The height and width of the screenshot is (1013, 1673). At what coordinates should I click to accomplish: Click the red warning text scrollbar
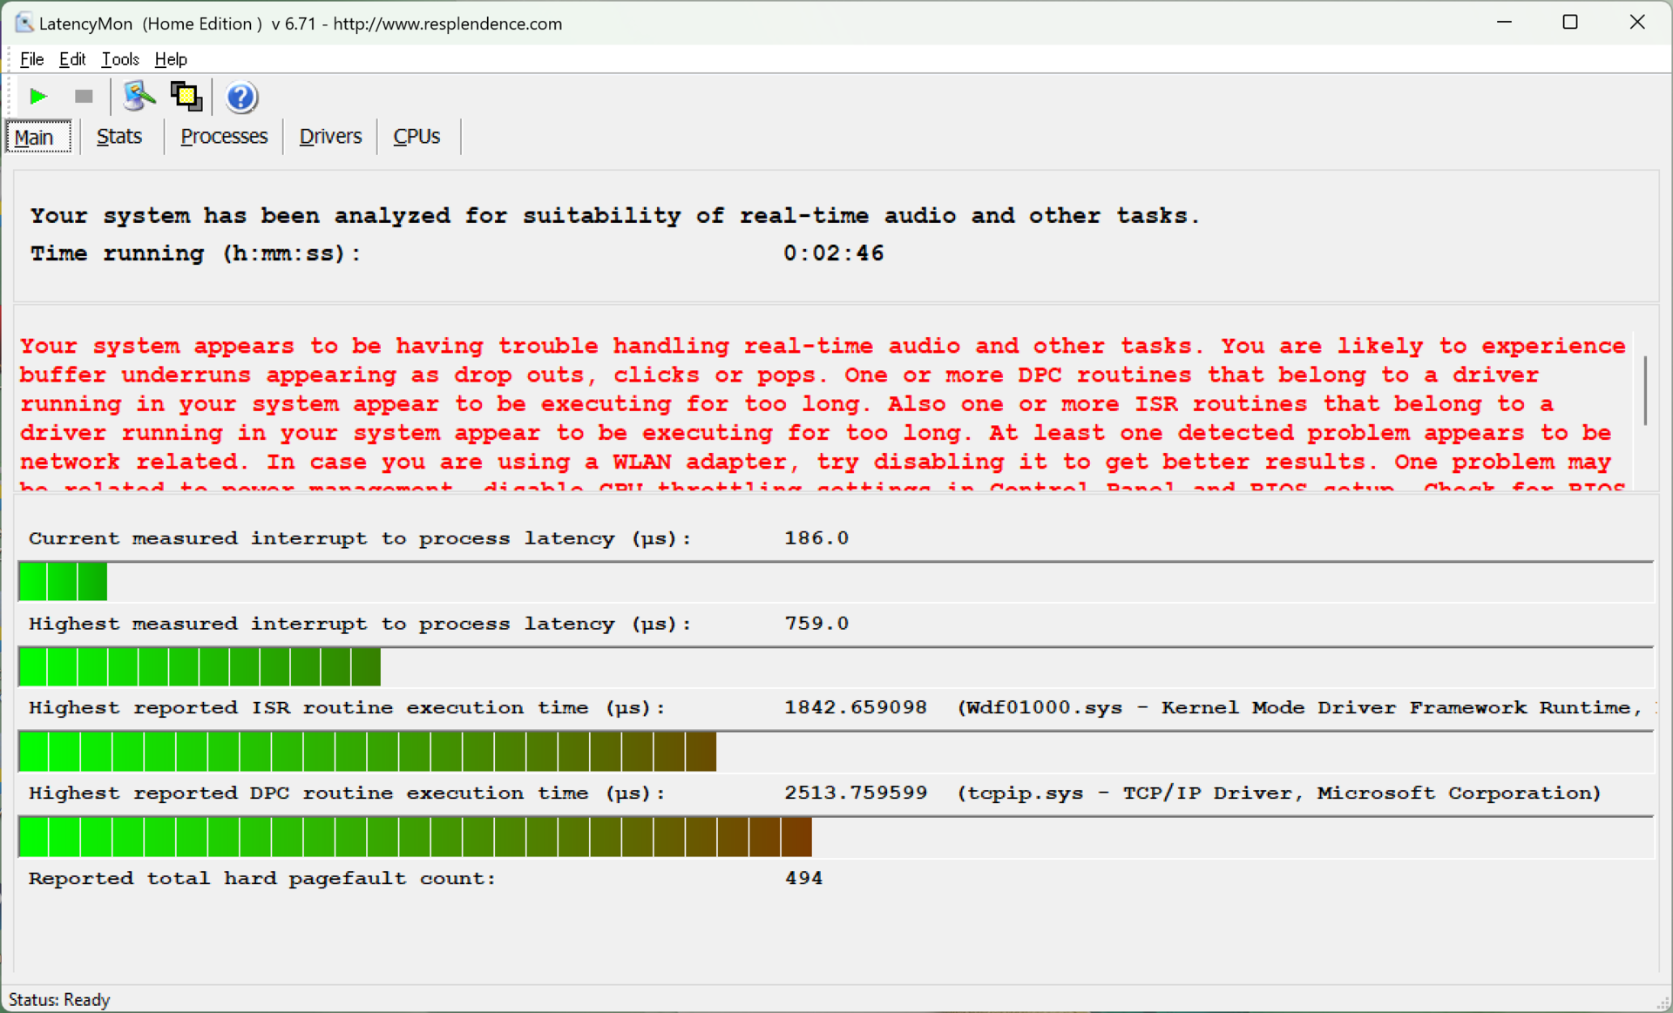point(1645,392)
